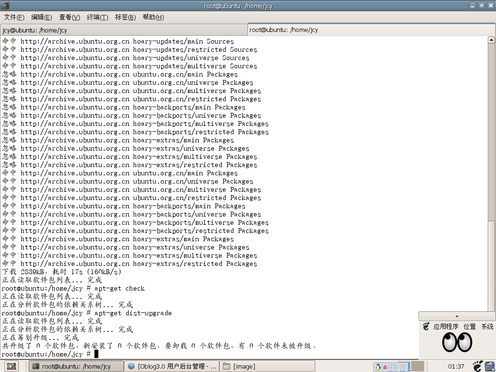Click the terminal's vertical scrollbar thumb
Screen dimensions: 496x372
tap(491, 266)
